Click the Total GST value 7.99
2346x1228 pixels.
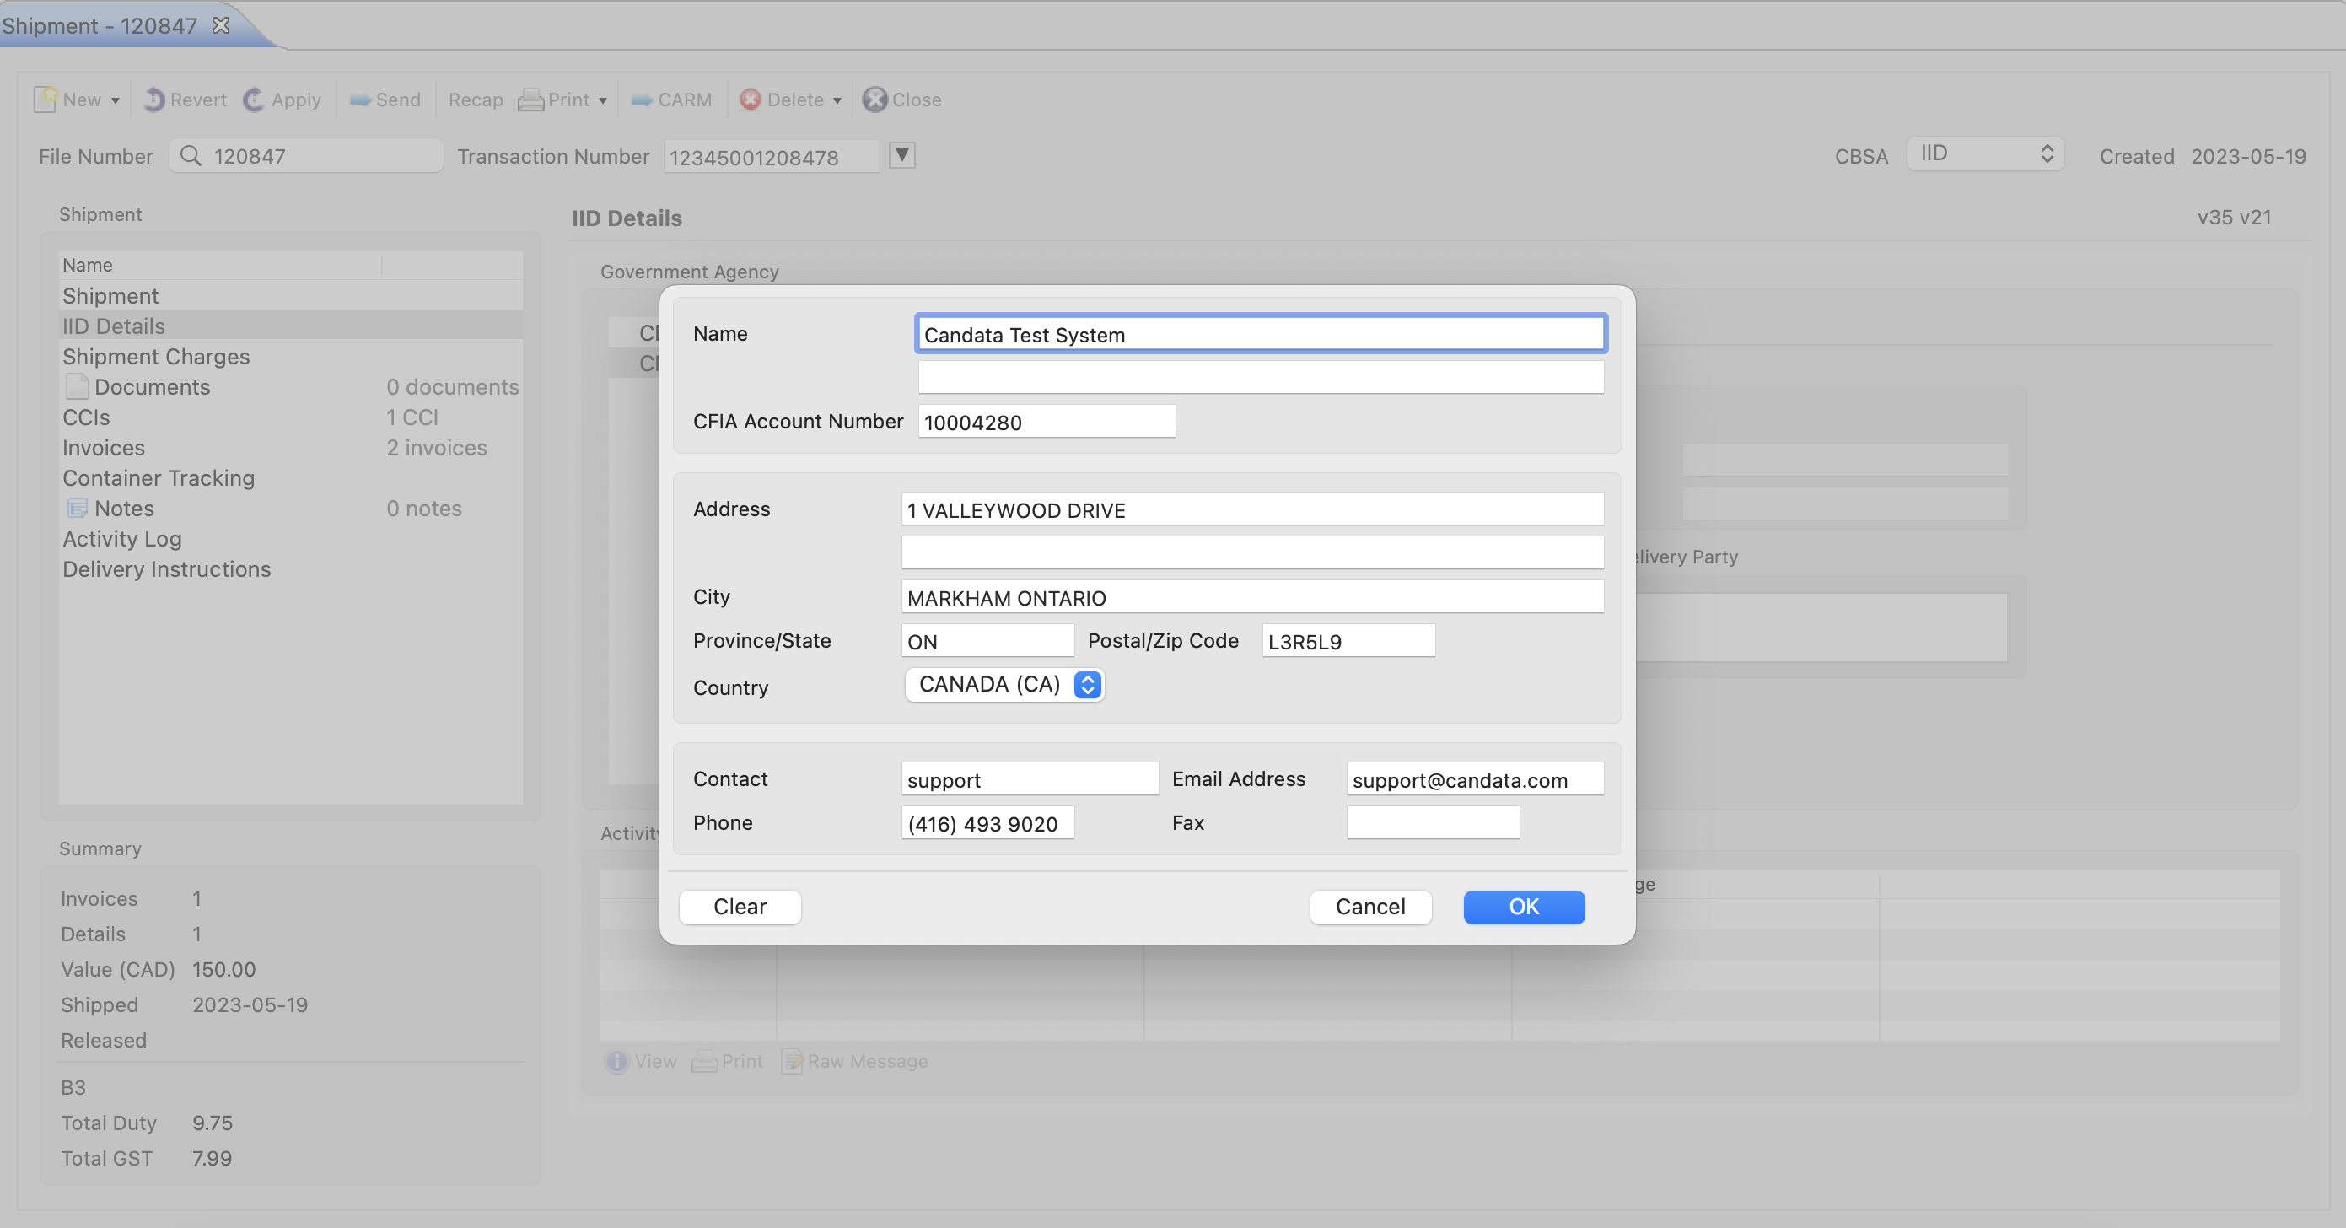pos(213,1158)
